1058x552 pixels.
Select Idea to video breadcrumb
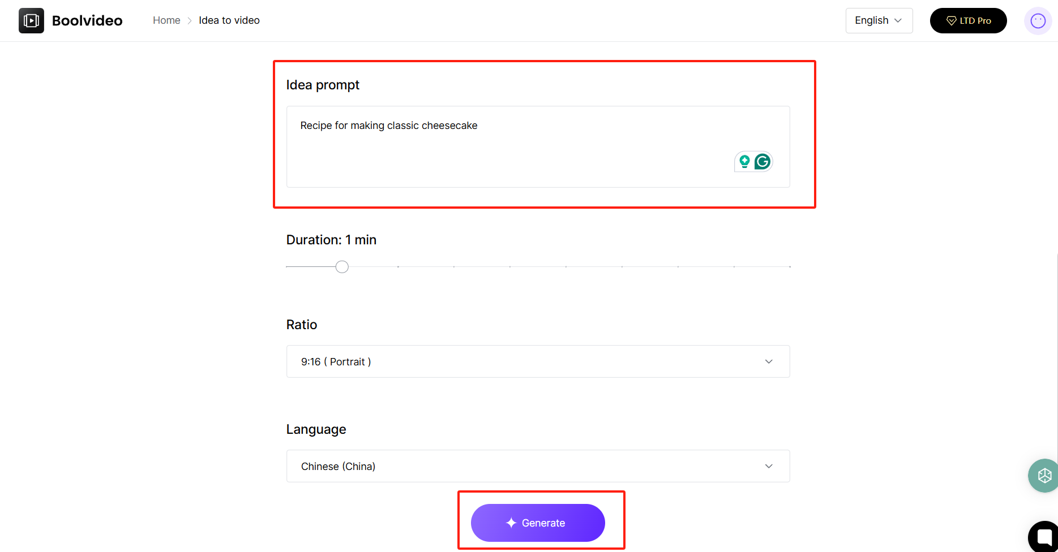(229, 20)
